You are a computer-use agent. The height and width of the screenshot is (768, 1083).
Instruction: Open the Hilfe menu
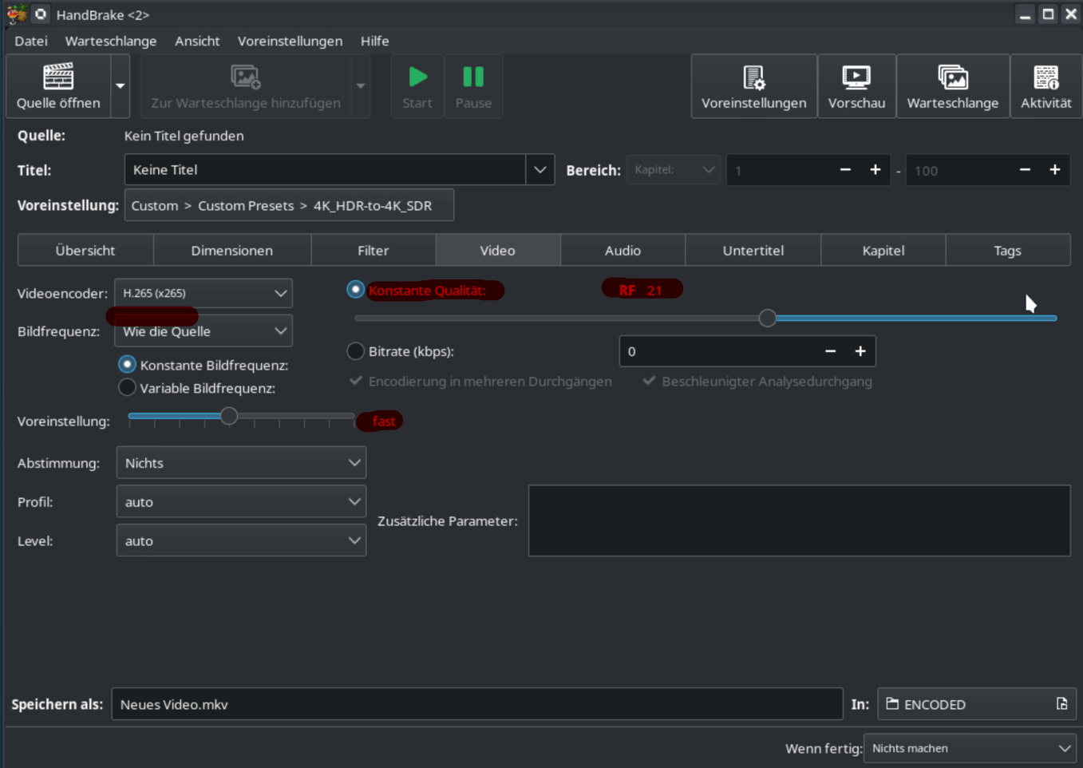click(x=374, y=41)
